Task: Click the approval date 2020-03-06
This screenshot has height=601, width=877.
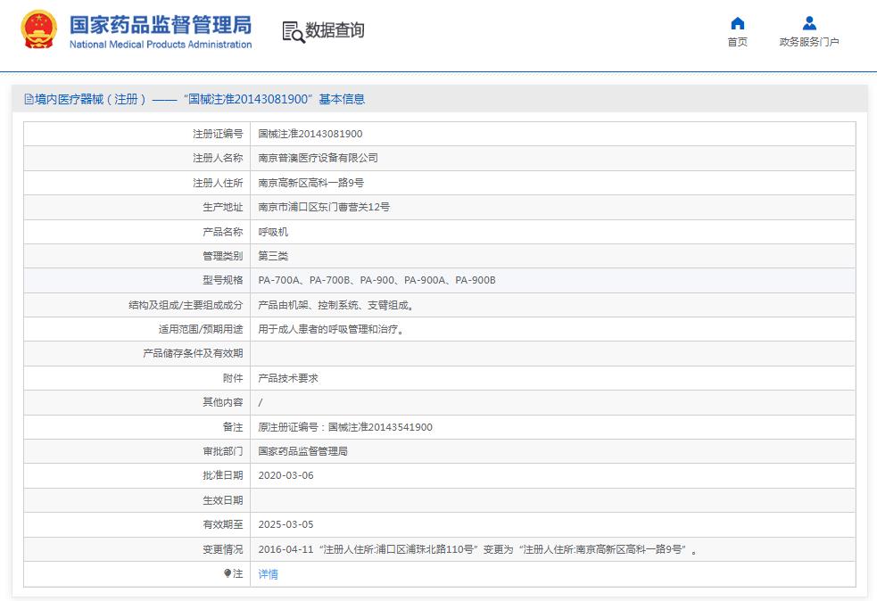Action: [285, 475]
